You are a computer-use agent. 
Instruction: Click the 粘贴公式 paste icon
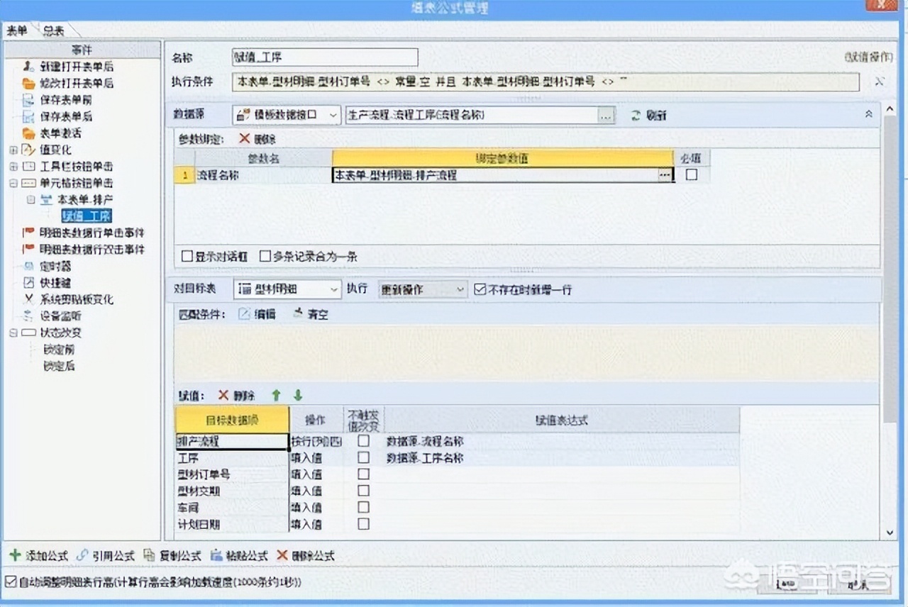click(216, 555)
